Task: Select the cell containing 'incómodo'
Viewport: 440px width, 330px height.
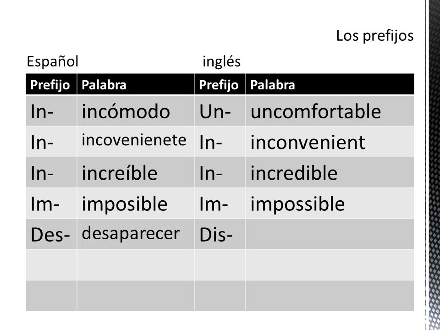Action: [x=136, y=111]
